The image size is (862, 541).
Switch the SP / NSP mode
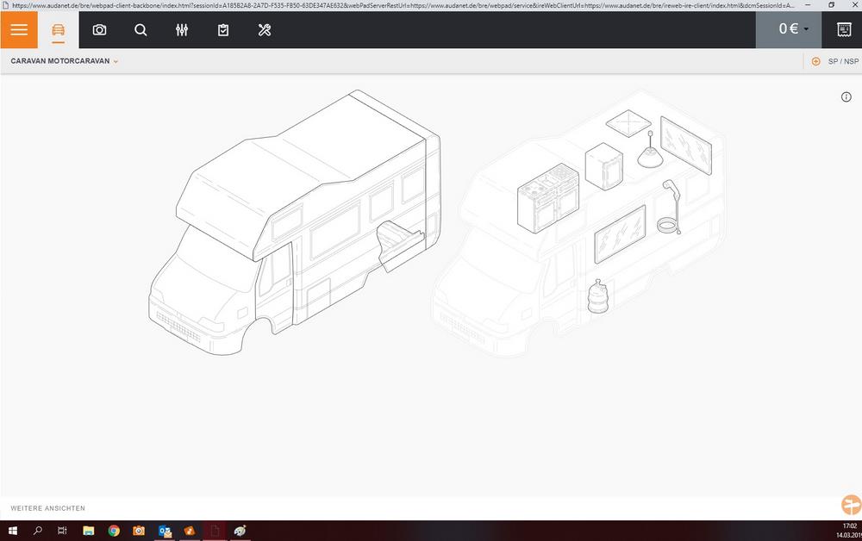tap(841, 61)
